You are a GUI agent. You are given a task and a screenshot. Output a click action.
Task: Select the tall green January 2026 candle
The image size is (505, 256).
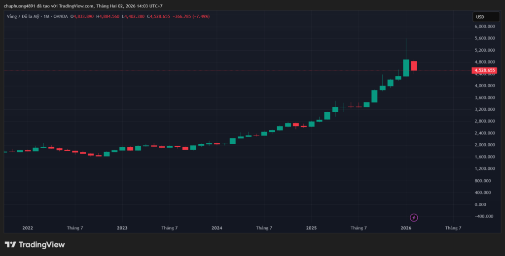tap(406, 68)
